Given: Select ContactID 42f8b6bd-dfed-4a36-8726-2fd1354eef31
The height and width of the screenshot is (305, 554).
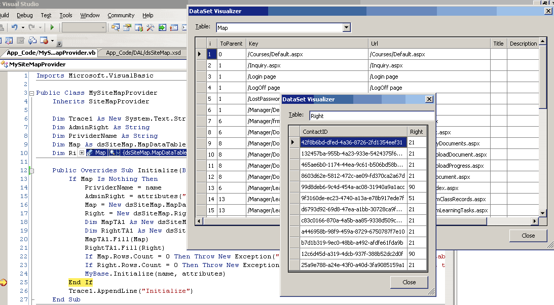Looking at the screenshot, I should [x=353, y=142].
